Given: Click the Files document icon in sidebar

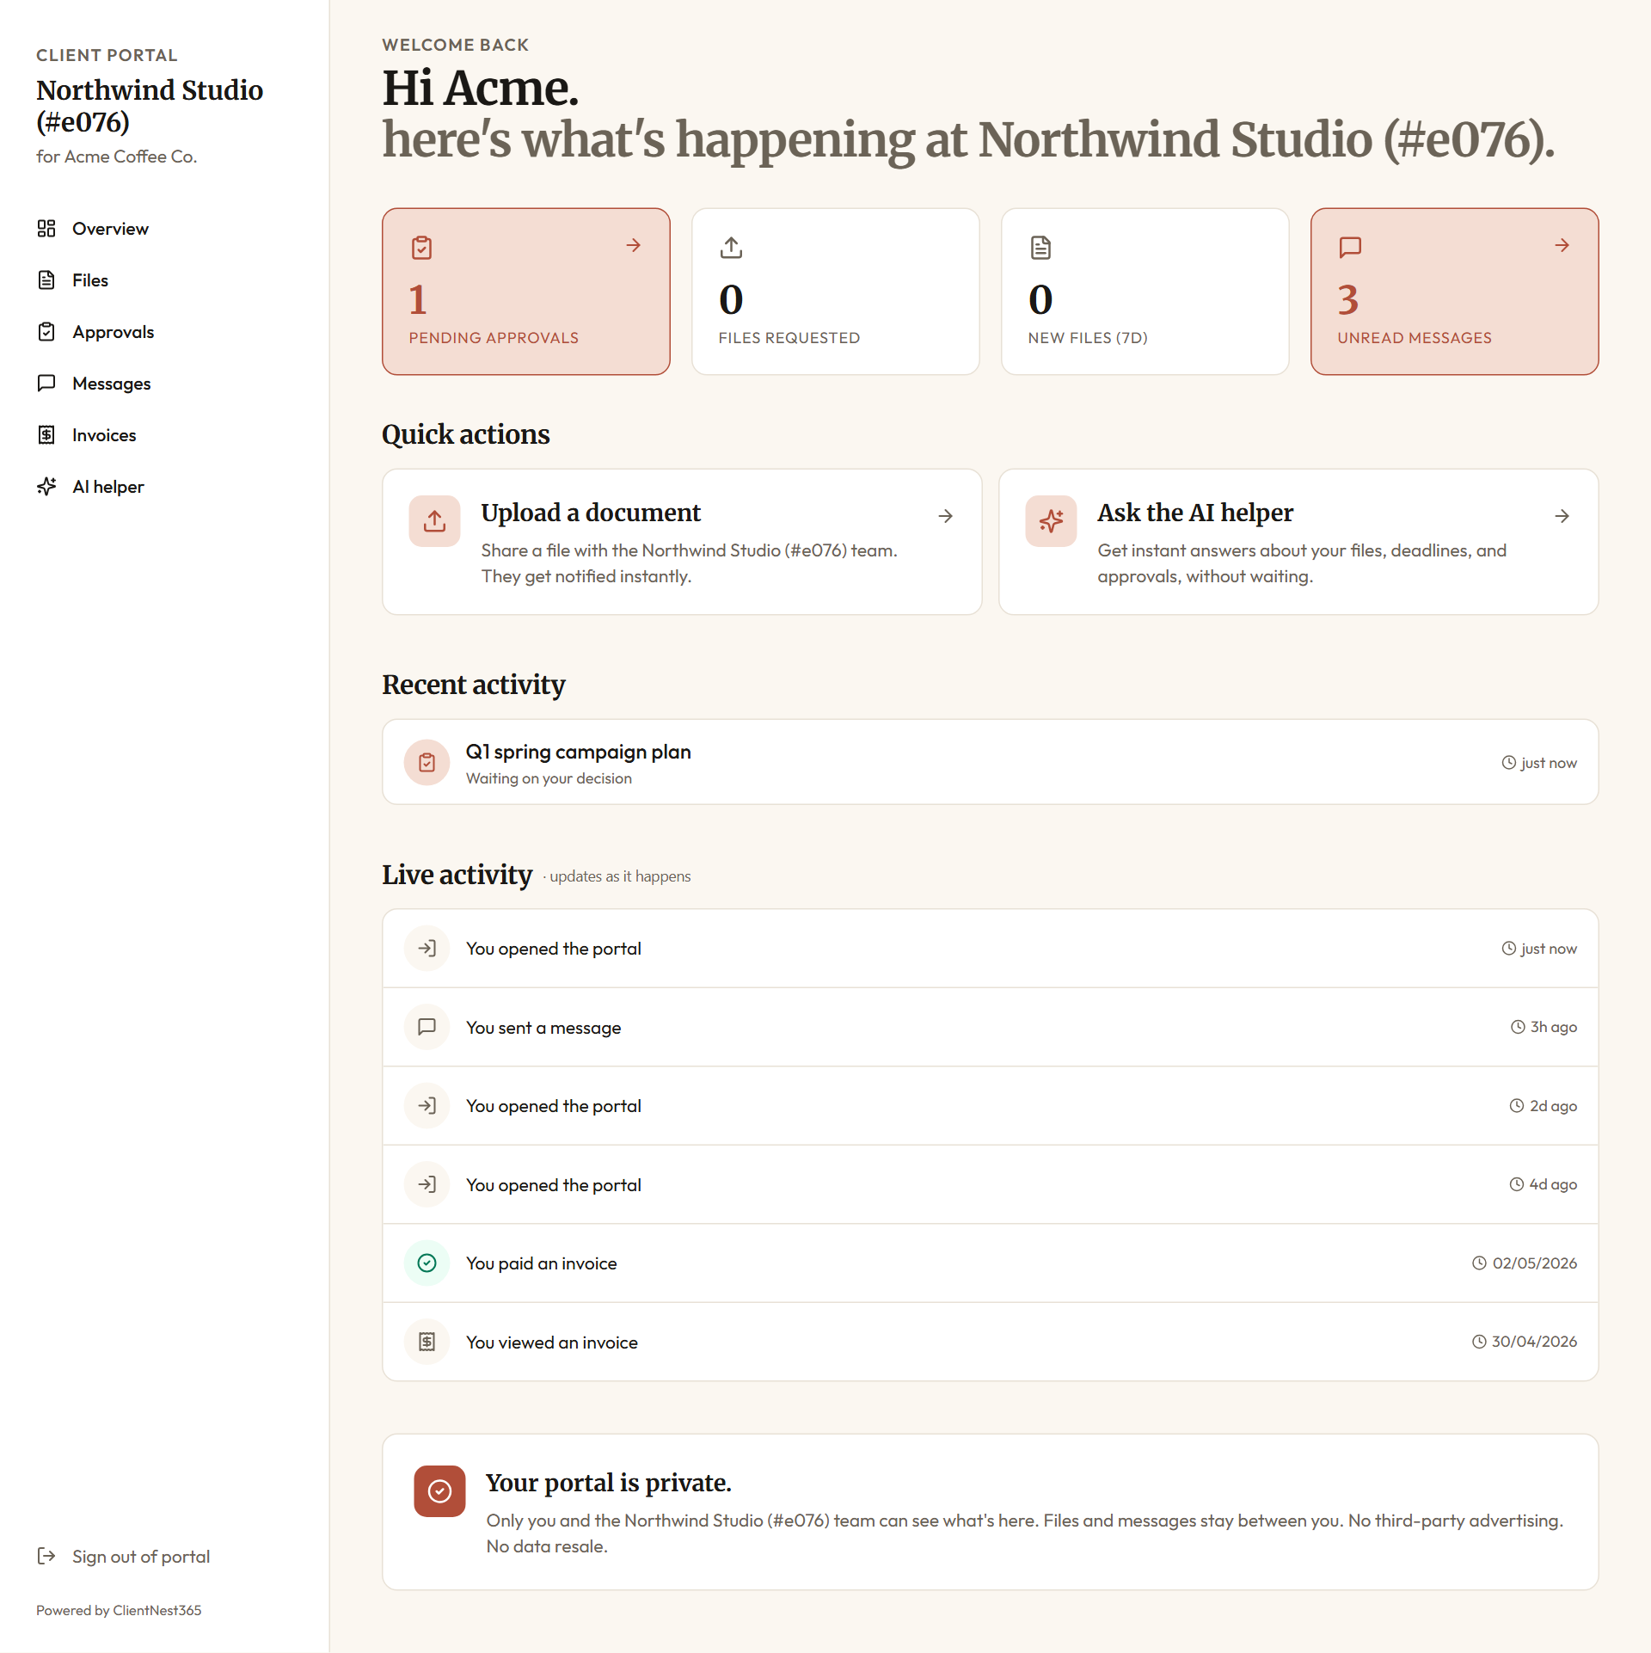Looking at the screenshot, I should point(46,280).
